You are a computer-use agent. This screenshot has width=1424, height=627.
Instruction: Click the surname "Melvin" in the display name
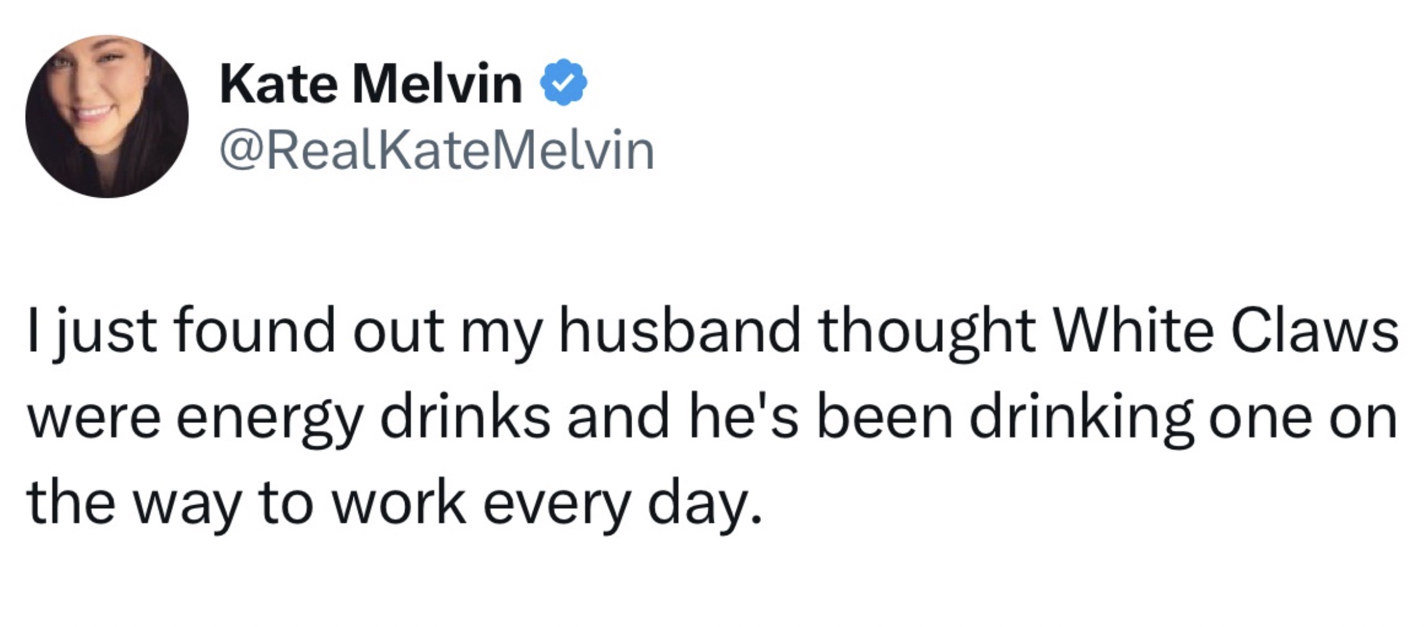pyautogui.click(x=437, y=84)
